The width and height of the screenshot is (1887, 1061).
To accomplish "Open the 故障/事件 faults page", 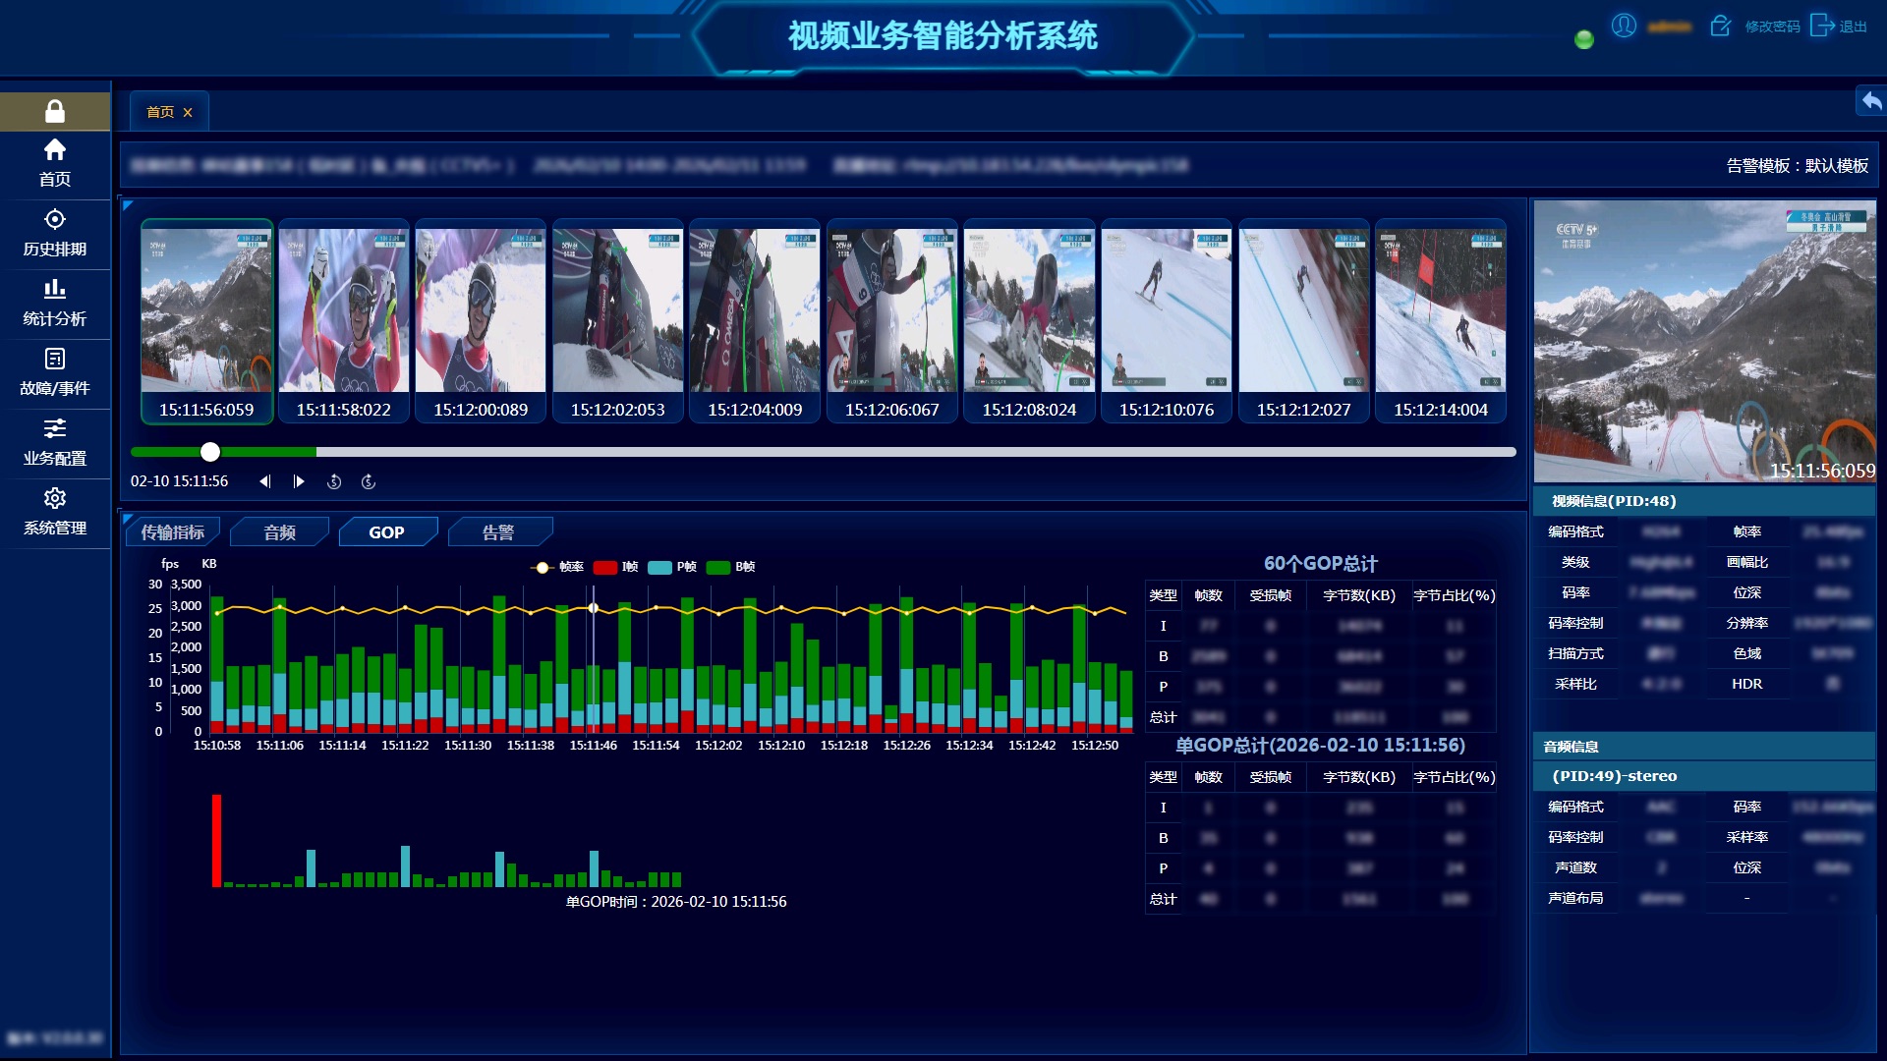I will point(55,372).
